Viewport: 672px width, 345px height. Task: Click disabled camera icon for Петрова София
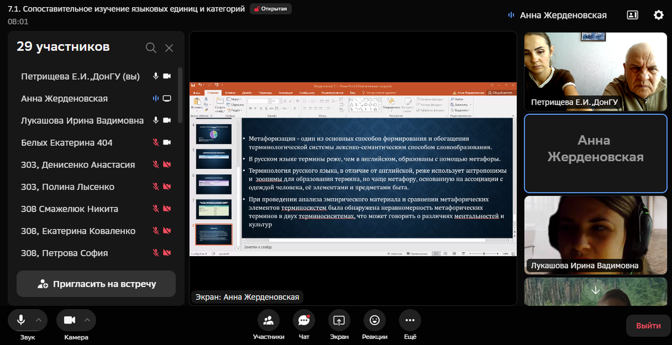point(167,253)
